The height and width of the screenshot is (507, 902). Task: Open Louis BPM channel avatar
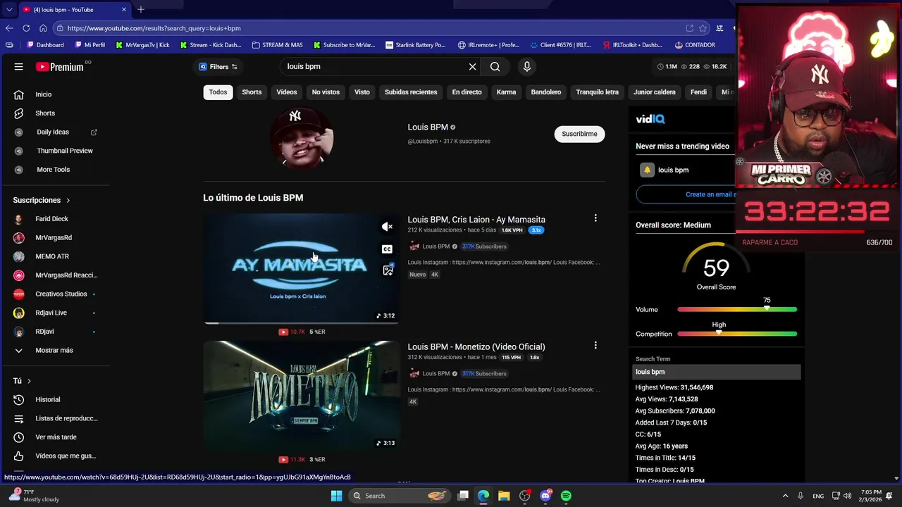(x=302, y=137)
